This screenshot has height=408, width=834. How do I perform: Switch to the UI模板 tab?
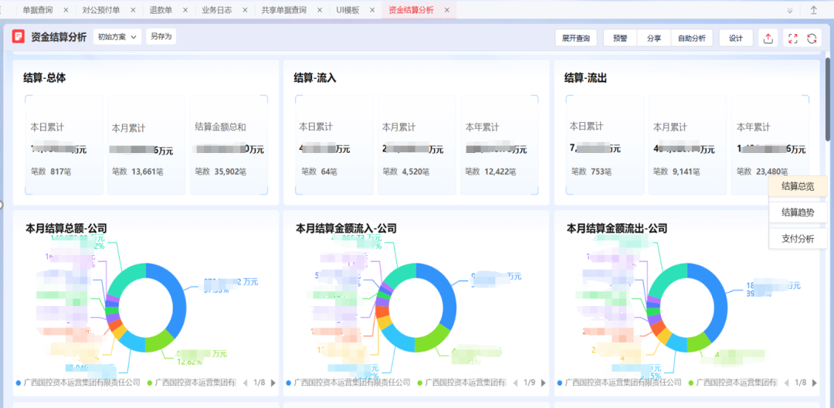[347, 10]
